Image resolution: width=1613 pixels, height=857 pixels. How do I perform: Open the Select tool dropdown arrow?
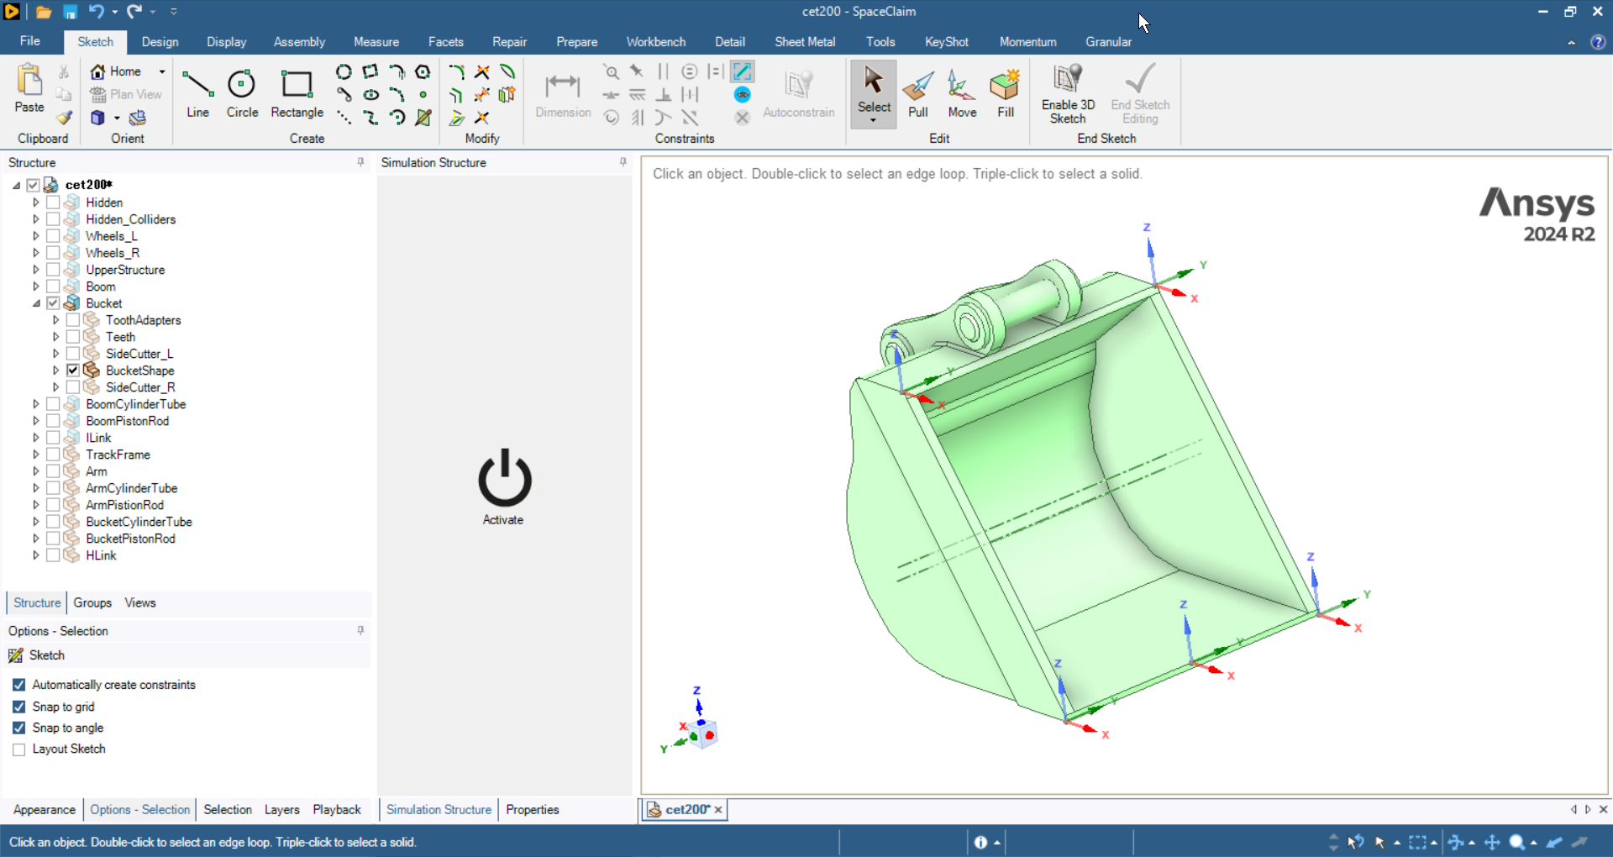pyautogui.click(x=873, y=121)
